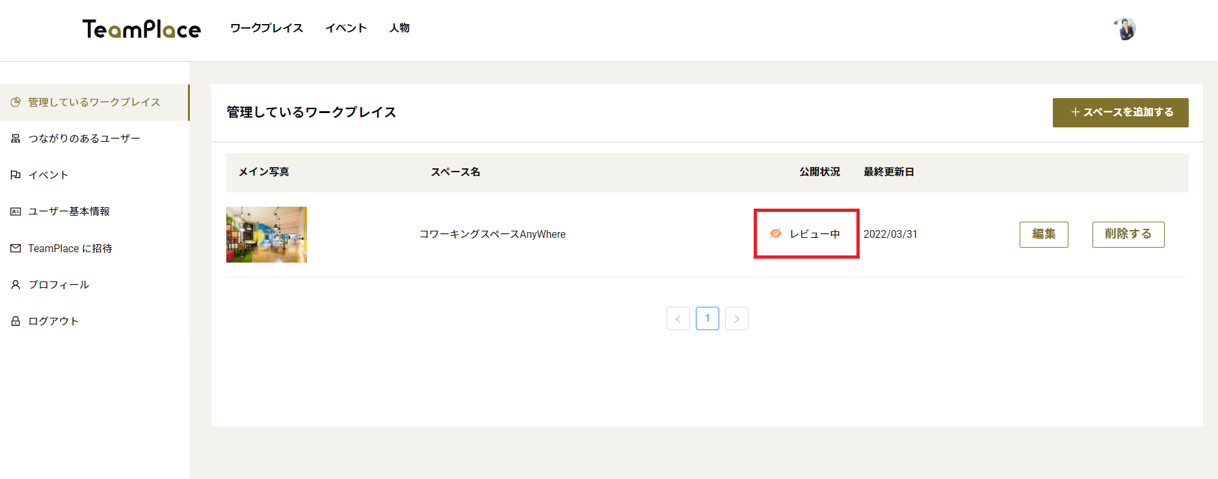1218x479 pixels.
Task: Click the connected users network icon
Action: (x=16, y=138)
